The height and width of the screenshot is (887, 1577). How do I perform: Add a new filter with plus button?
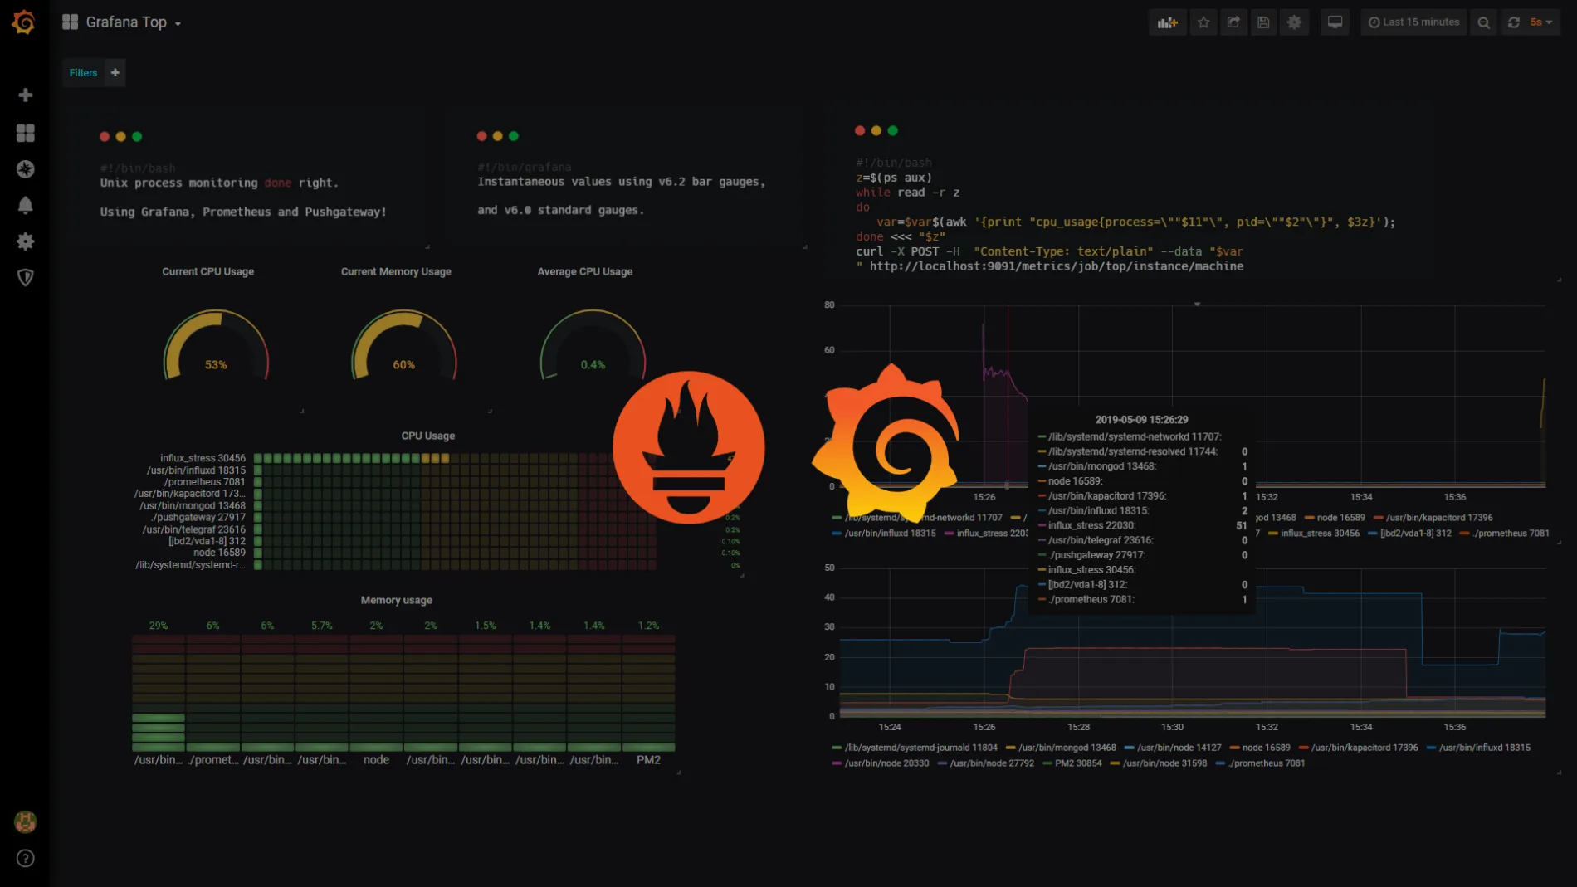pos(115,73)
